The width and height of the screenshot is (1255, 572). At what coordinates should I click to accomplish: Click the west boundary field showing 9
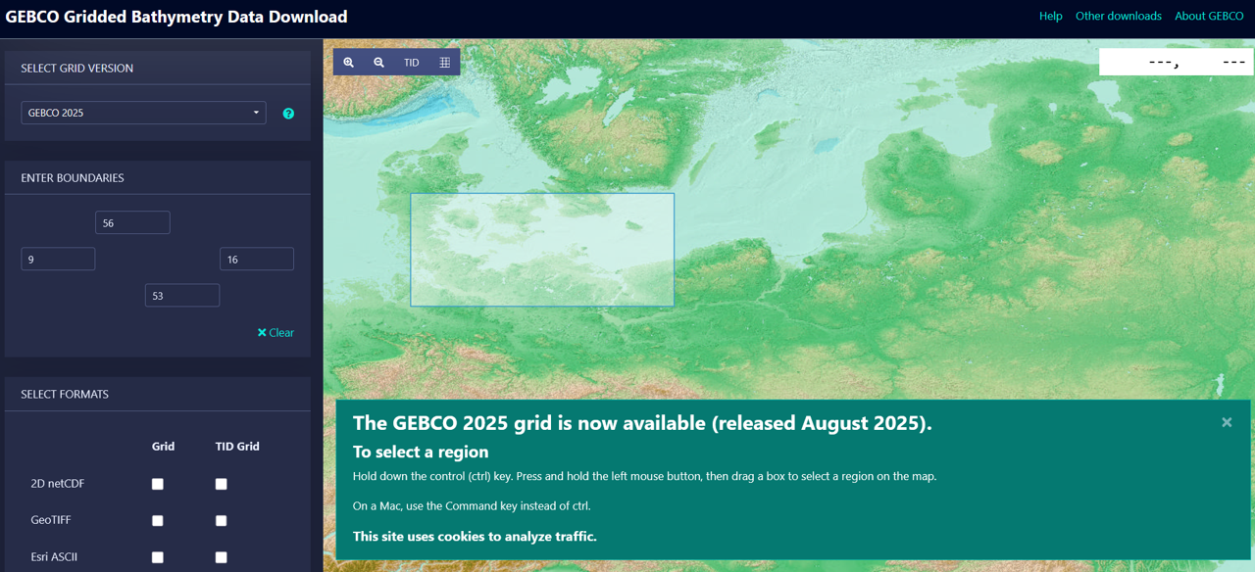(58, 260)
